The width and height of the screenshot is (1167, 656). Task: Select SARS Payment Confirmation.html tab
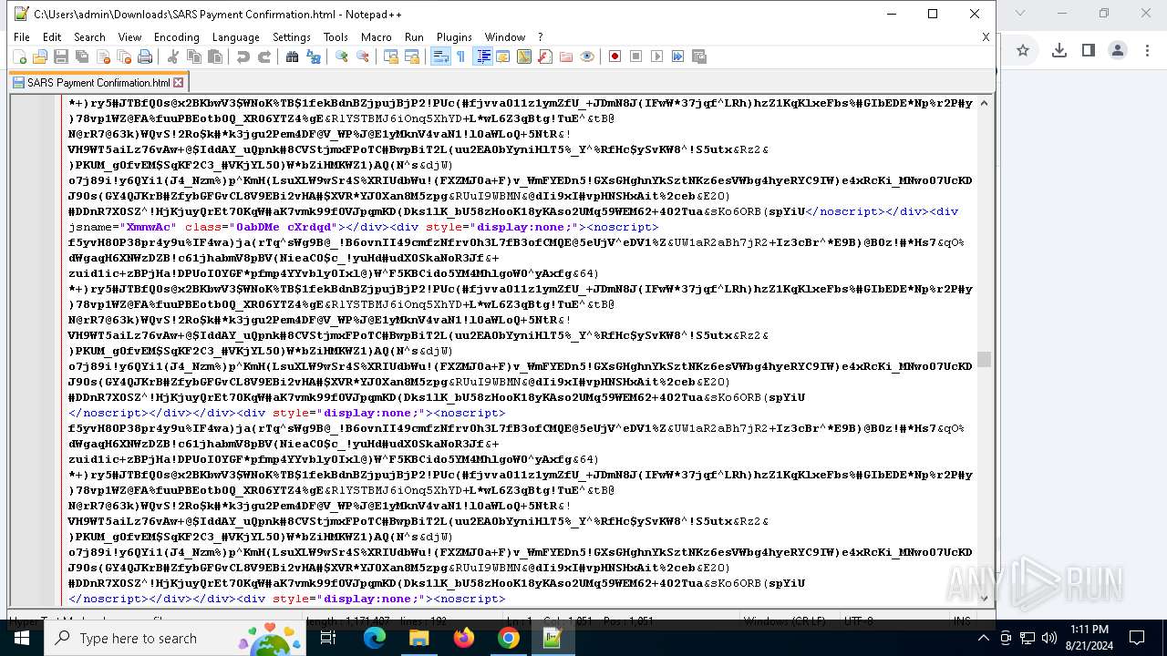tap(98, 82)
